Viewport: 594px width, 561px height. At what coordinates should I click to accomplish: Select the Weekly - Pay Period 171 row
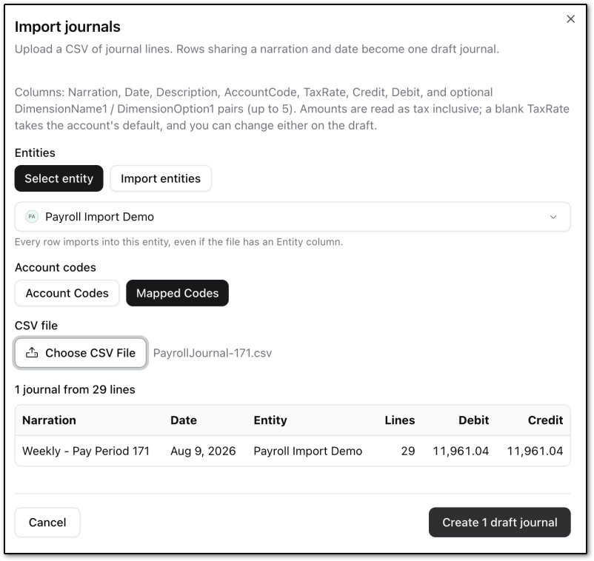pyautogui.click(x=293, y=451)
